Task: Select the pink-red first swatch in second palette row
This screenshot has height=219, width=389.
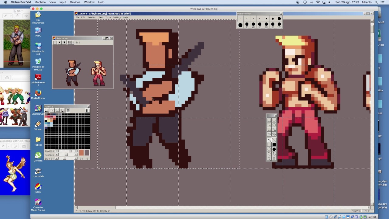Action: click(x=46, y=116)
